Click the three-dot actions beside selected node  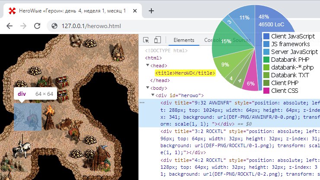click(142, 103)
